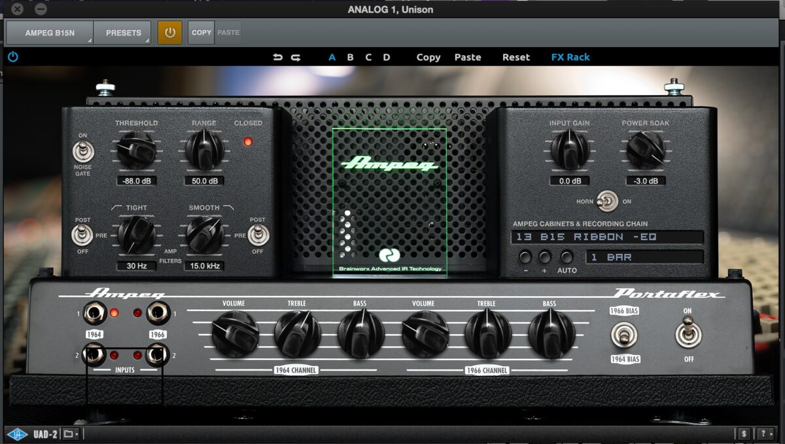The height and width of the screenshot is (444, 785).
Task: Toggle the HORN ON switch
Action: click(608, 201)
